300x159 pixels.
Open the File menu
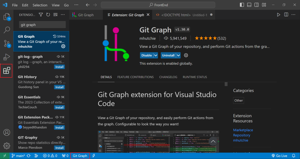point(15,5)
